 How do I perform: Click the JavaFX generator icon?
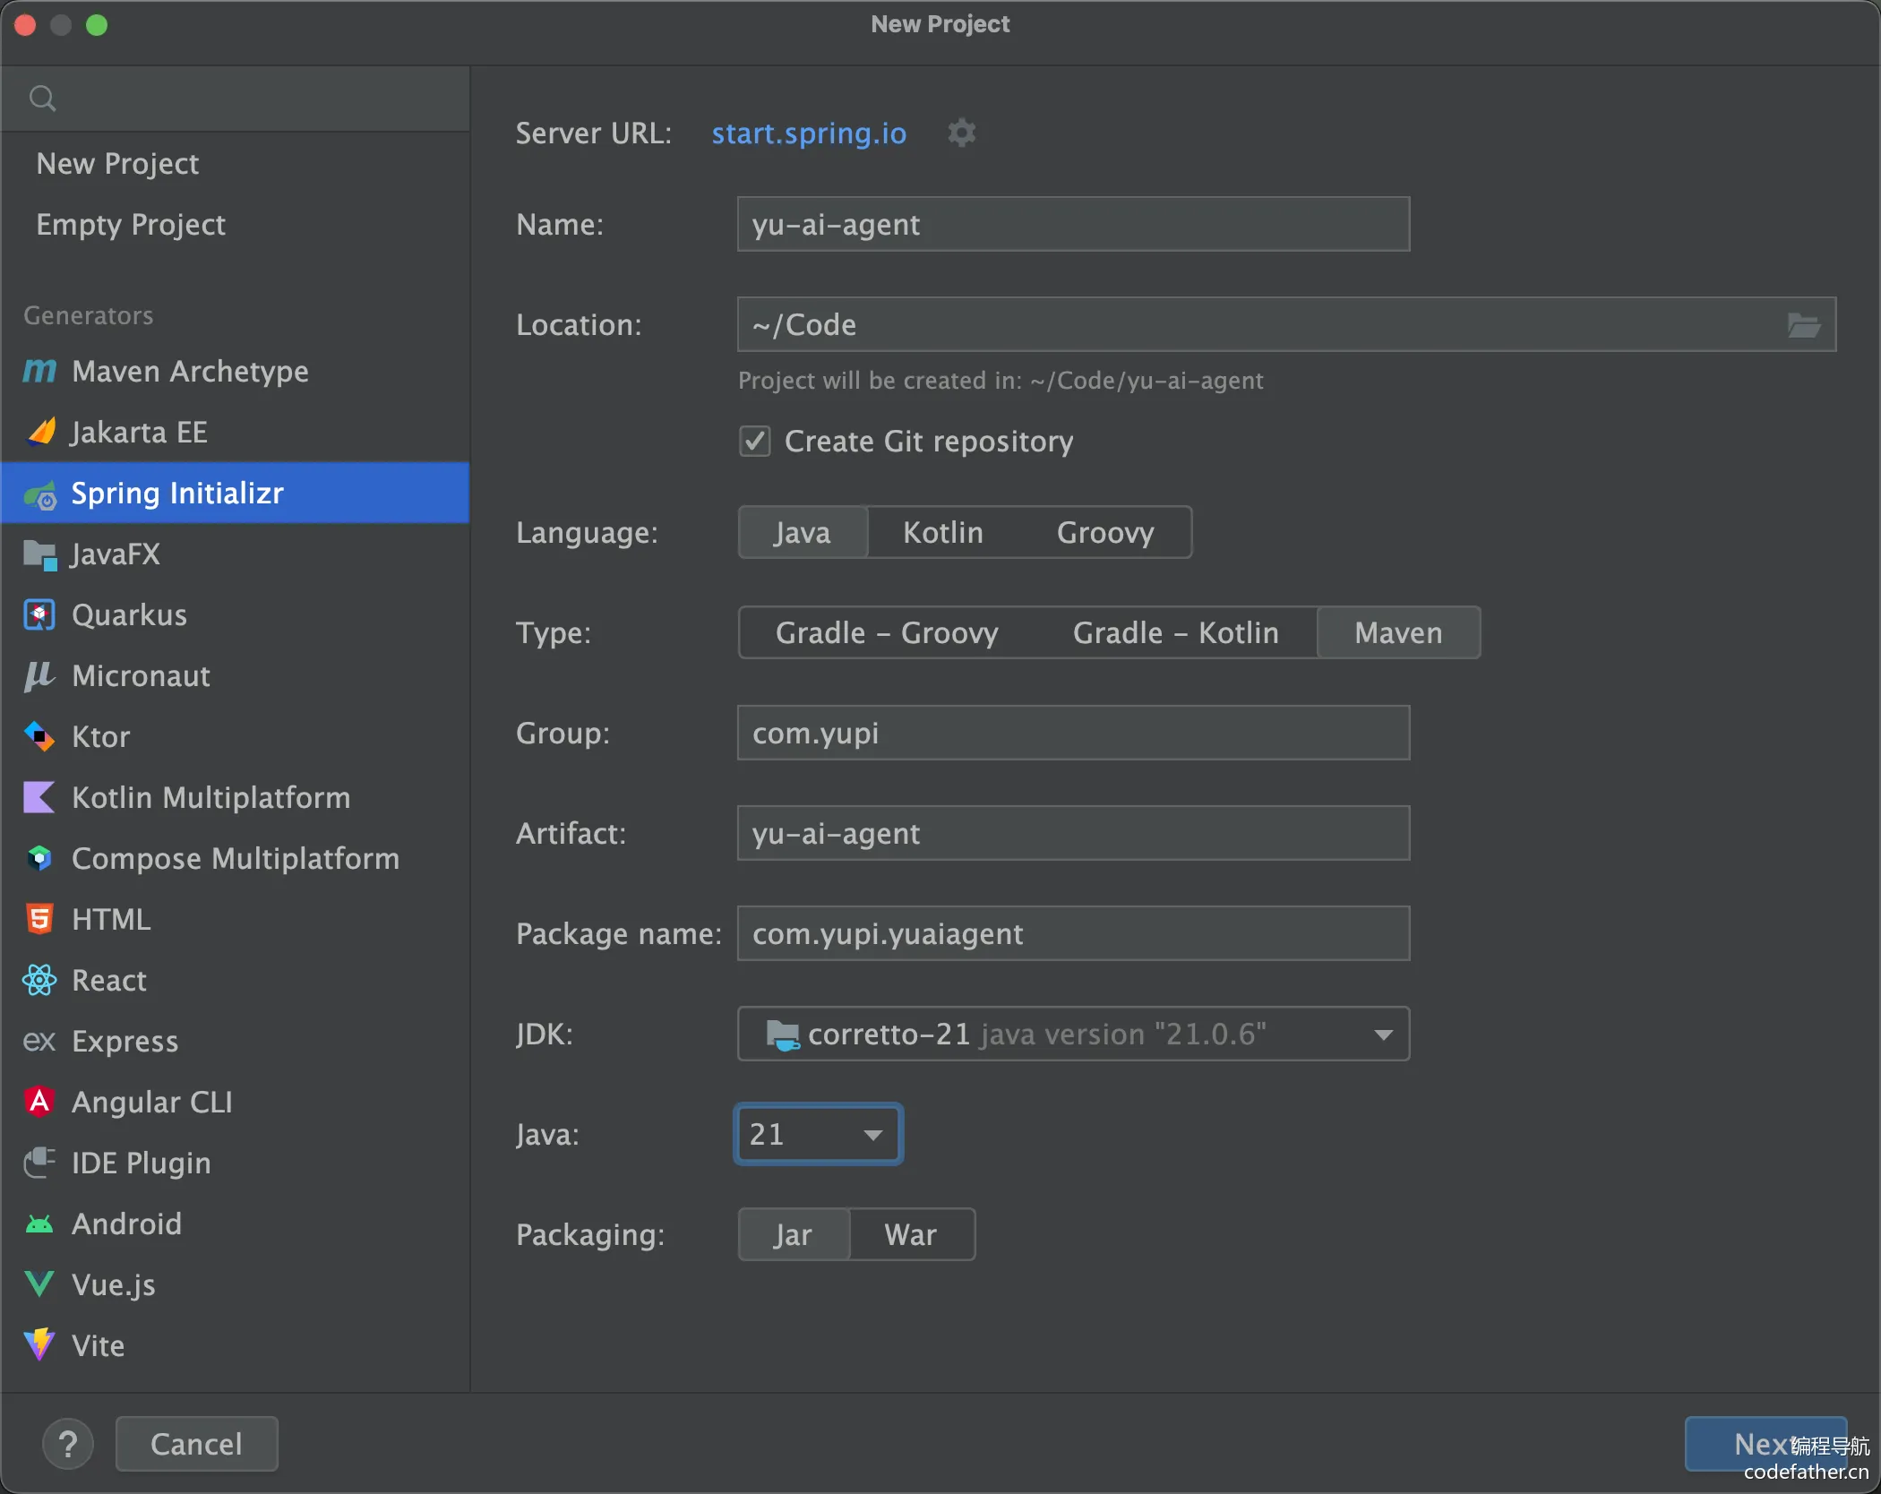tap(40, 554)
